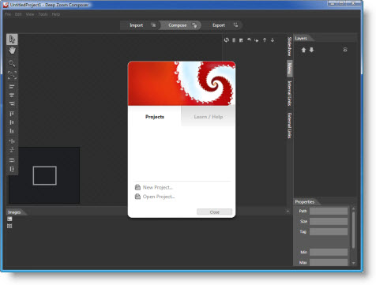376x285 pixels.
Task: Select the Images panel tab
Action: pyautogui.click(x=14, y=212)
